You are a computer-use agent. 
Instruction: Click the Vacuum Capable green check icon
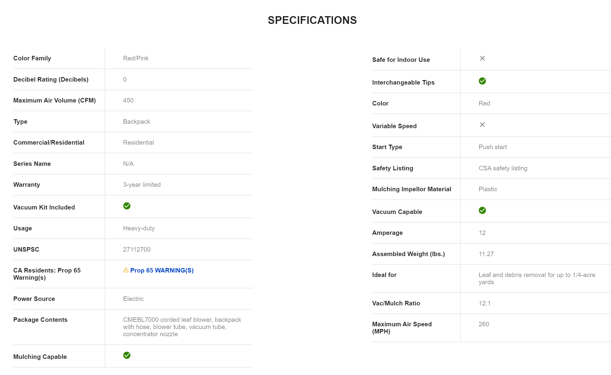point(482,210)
